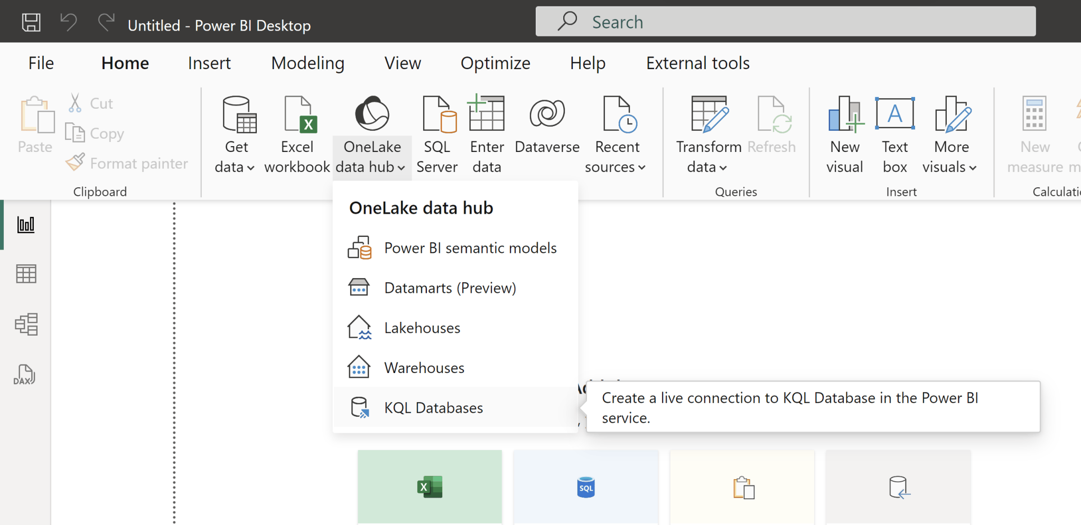Switch to Report view in left sidebar
The height and width of the screenshot is (525, 1081).
tap(26, 225)
